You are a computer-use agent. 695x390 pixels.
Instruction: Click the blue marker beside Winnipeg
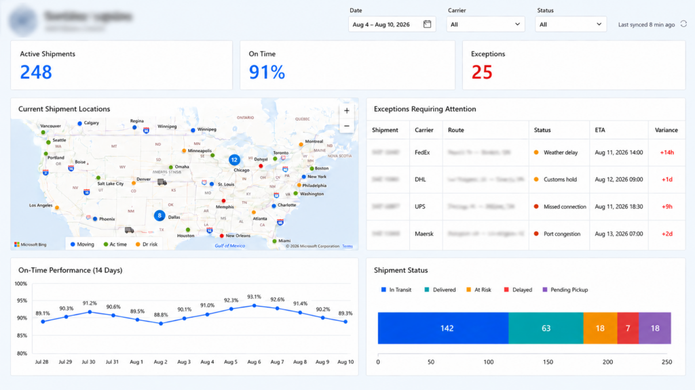point(193,130)
